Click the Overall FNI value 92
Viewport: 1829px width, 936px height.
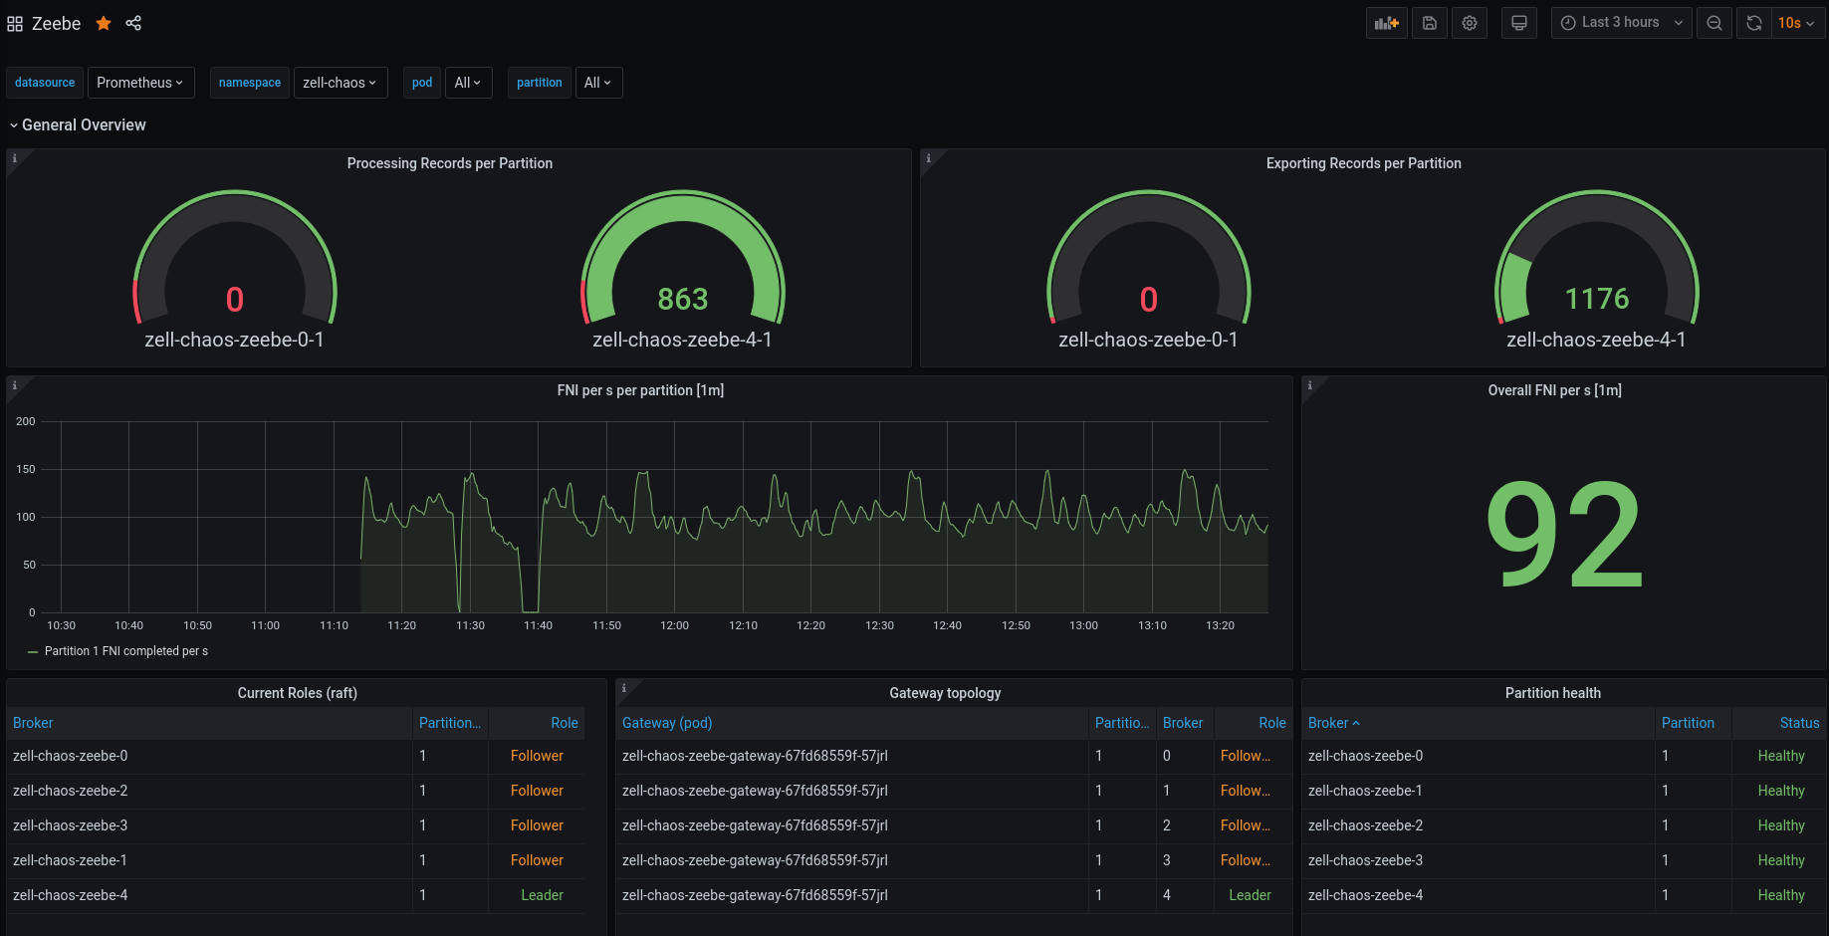tap(1564, 534)
